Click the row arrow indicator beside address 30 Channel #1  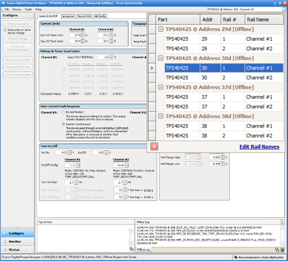tap(152, 68)
